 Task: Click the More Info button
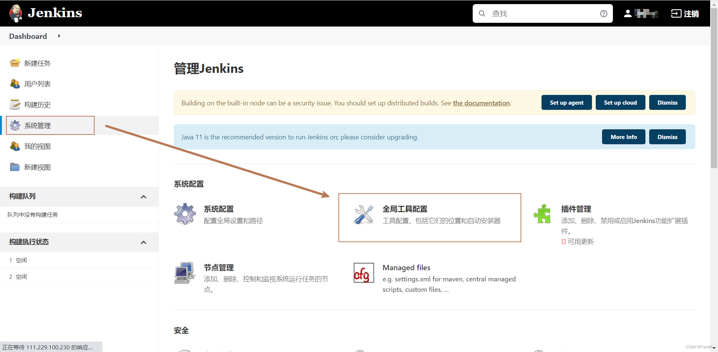pos(624,137)
